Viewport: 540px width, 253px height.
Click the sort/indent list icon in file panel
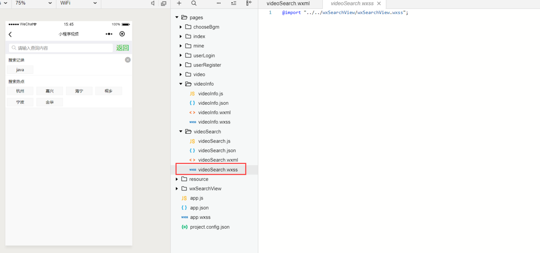pyautogui.click(x=233, y=3)
